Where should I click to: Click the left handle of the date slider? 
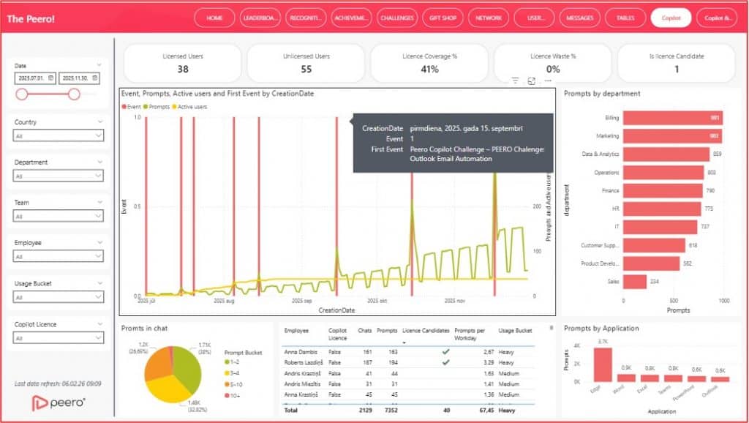click(x=22, y=94)
